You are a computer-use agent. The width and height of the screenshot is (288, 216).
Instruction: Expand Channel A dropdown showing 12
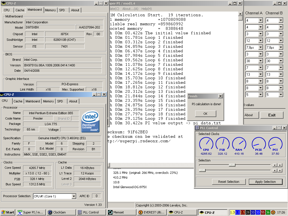(260, 40)
